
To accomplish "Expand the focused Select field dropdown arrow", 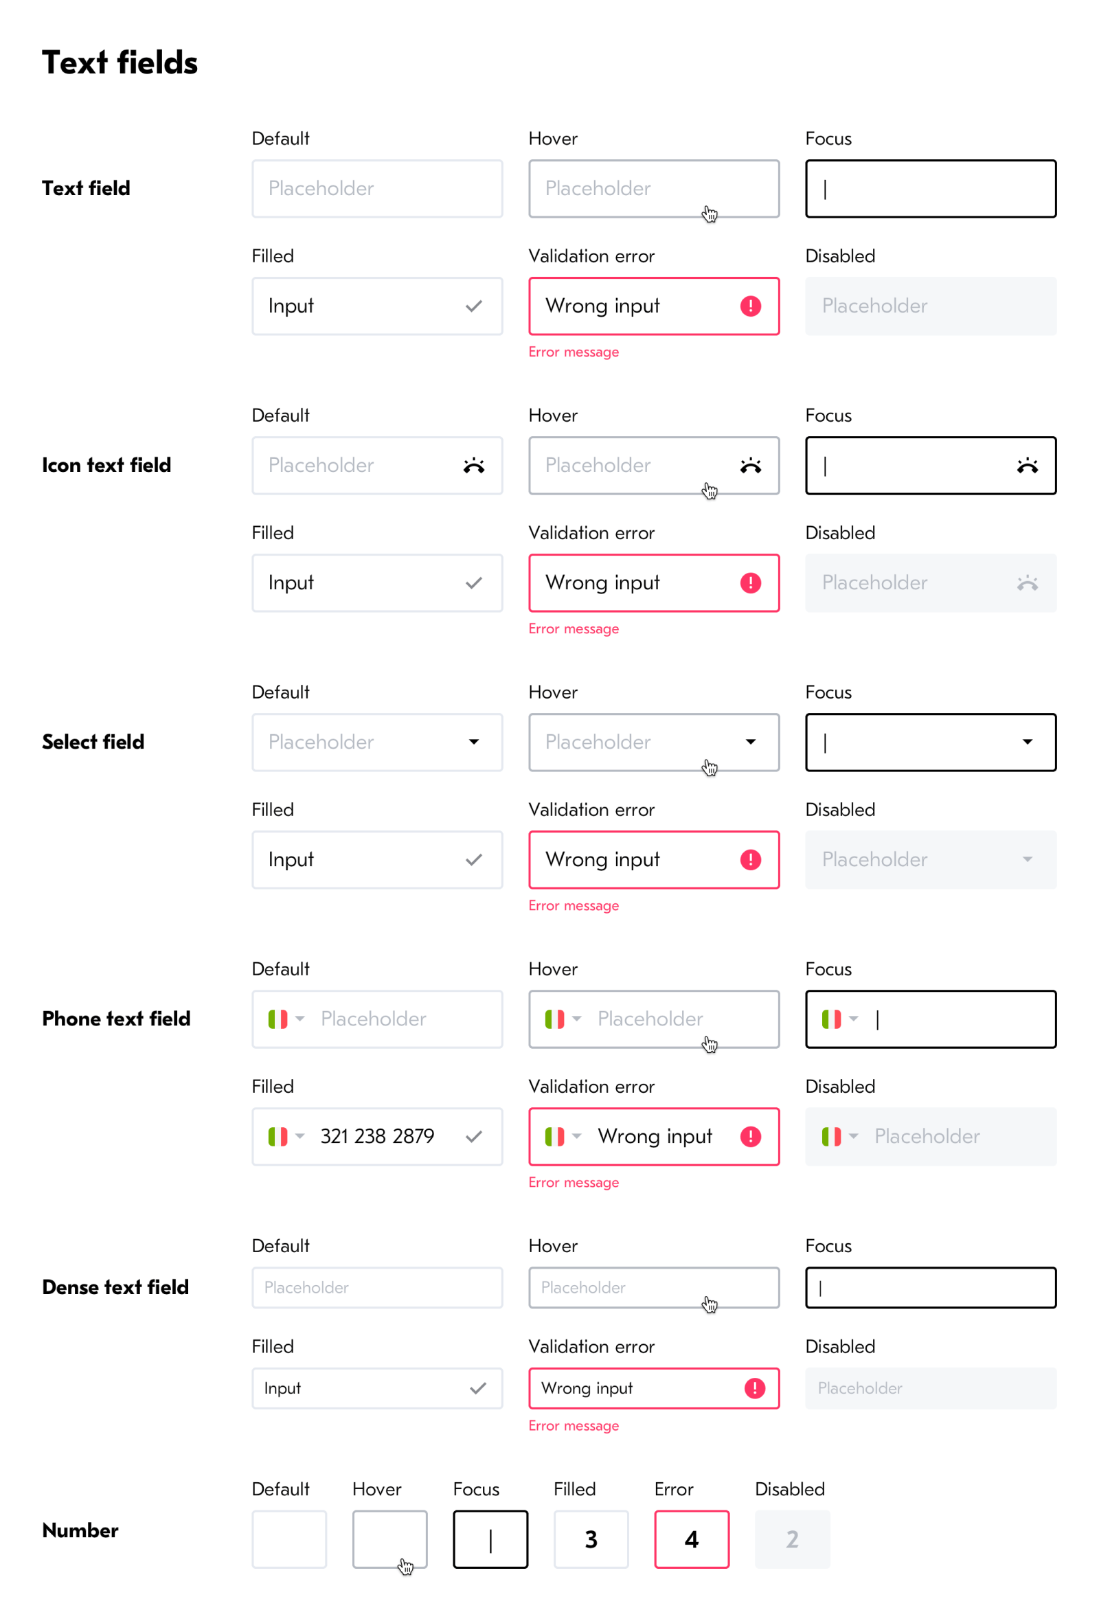I will [x=1027, y=742].
